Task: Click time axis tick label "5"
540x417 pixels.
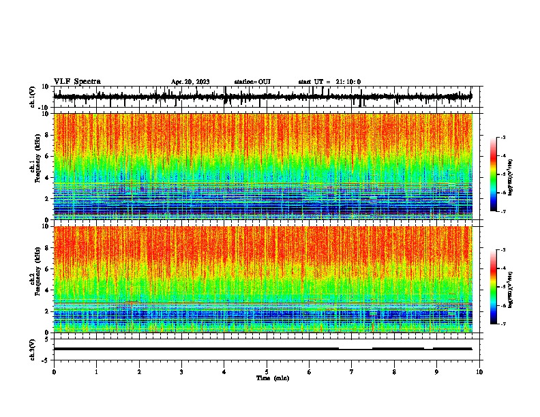Action: 267,372
